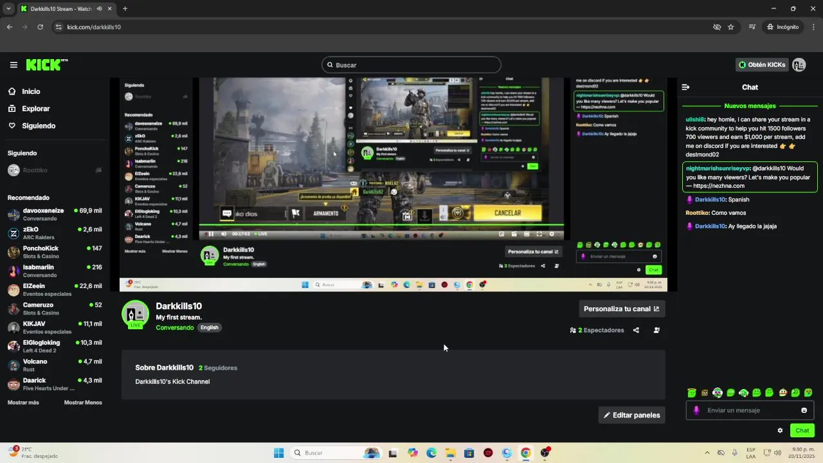Open the profile avatar menu in the header
Screen dimensions: 823x463
(799, 65)
